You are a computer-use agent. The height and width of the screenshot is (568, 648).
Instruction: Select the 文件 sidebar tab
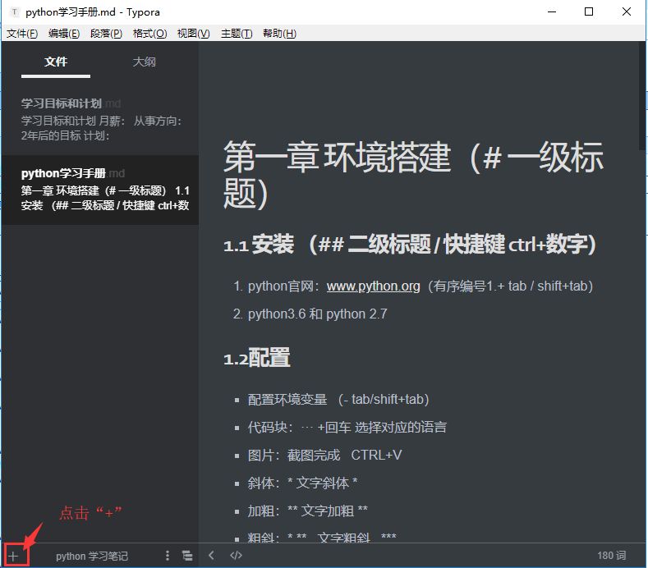click(x=56, y=62)
